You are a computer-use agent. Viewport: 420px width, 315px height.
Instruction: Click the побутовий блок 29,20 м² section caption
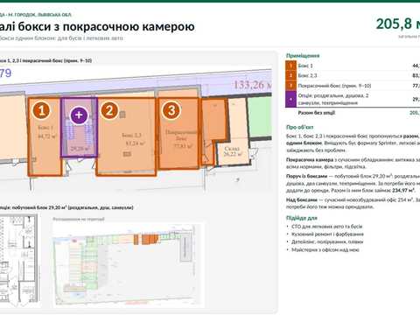pos(66,207)
